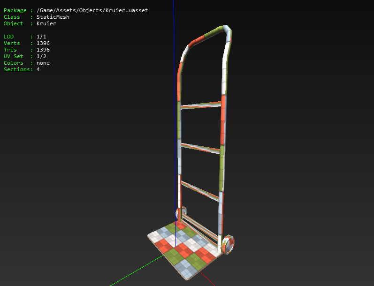
Task: Click the Sections count 4
Action: coord(38,69)
